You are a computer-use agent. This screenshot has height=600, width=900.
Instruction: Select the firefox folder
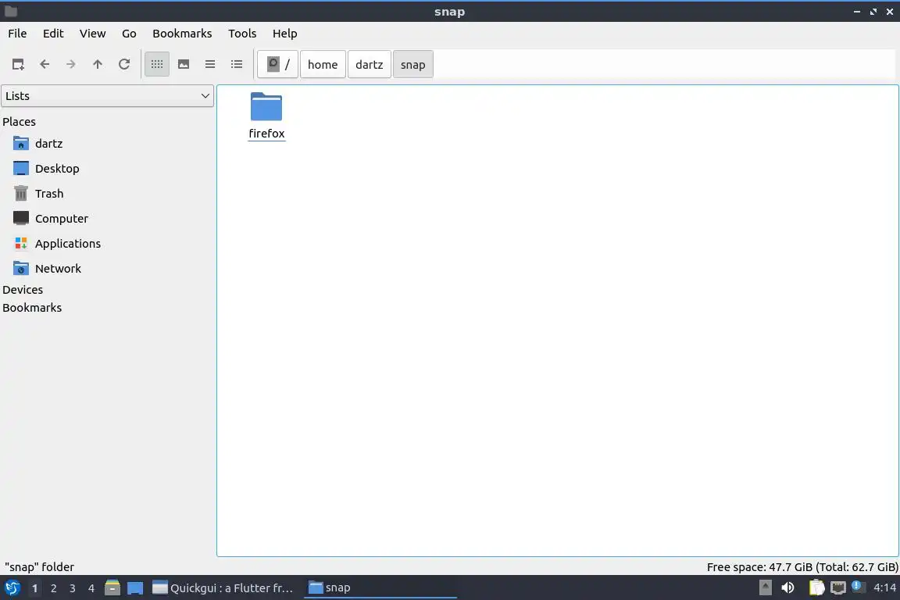266,107
